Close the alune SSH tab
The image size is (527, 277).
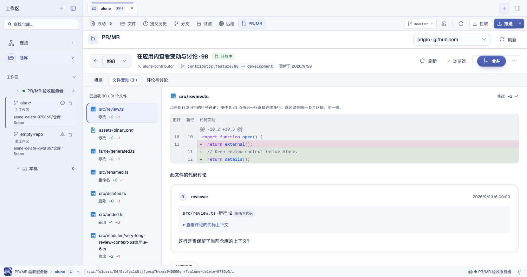click(x=132, y=8)
